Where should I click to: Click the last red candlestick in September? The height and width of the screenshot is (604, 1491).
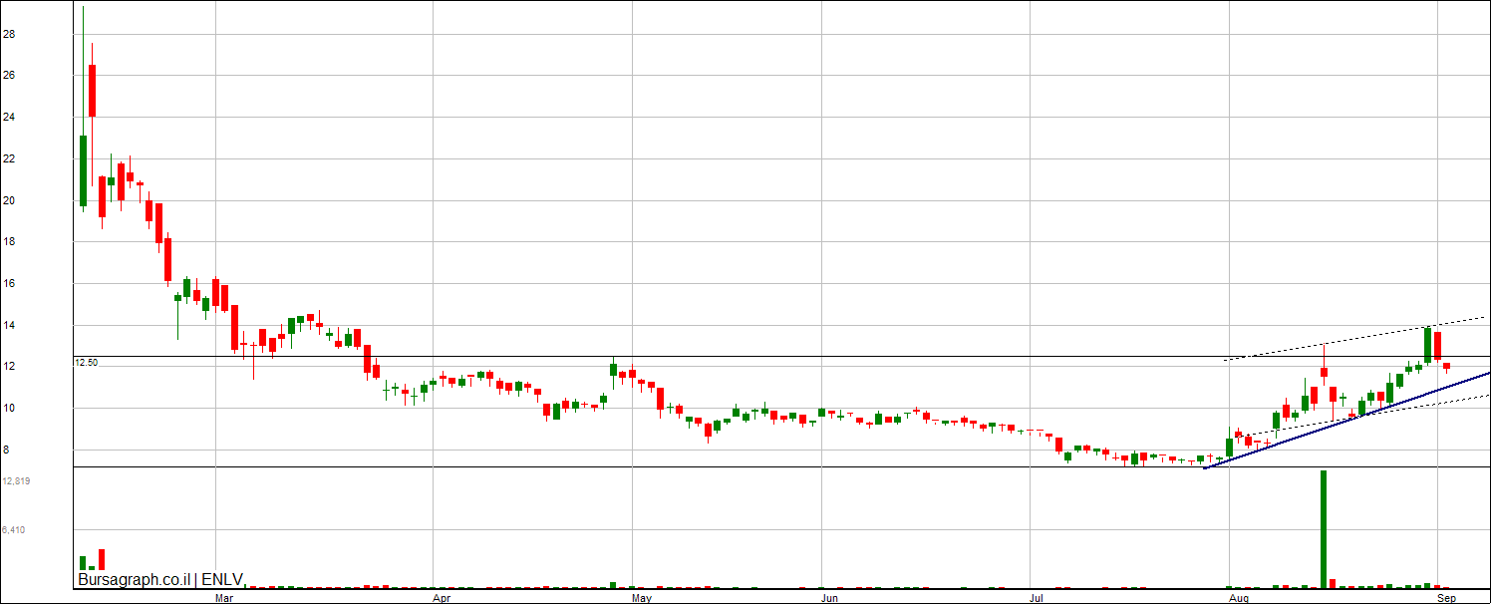[x=1447, y=368]
